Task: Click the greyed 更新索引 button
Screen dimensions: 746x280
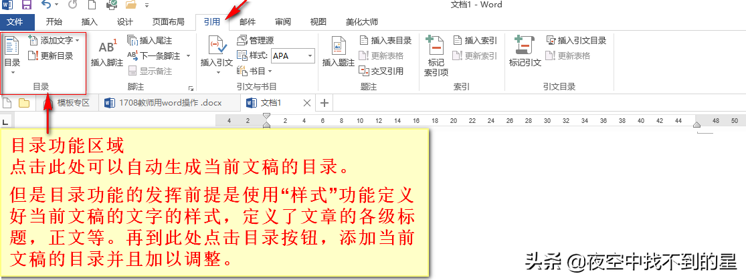Action: tap(475, 56)
